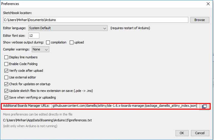
Task: Open the Compiler warnings dropdown
Action: pyautogui.click(x=40, y=49)
